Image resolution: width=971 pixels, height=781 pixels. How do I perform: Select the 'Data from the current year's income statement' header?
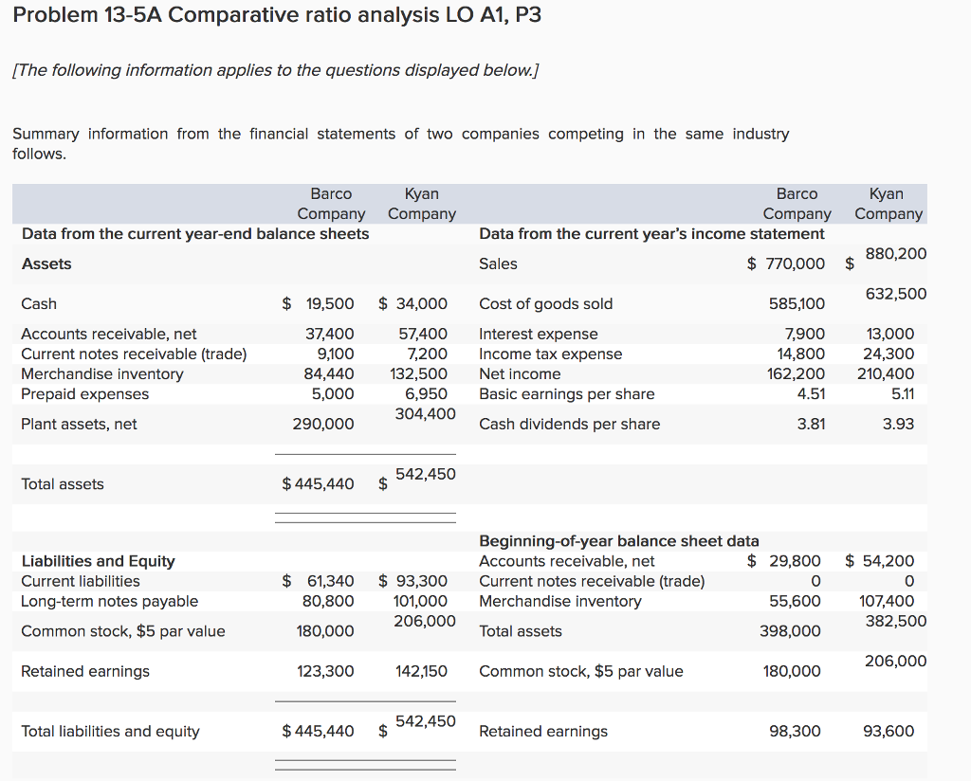pos(651,233)
